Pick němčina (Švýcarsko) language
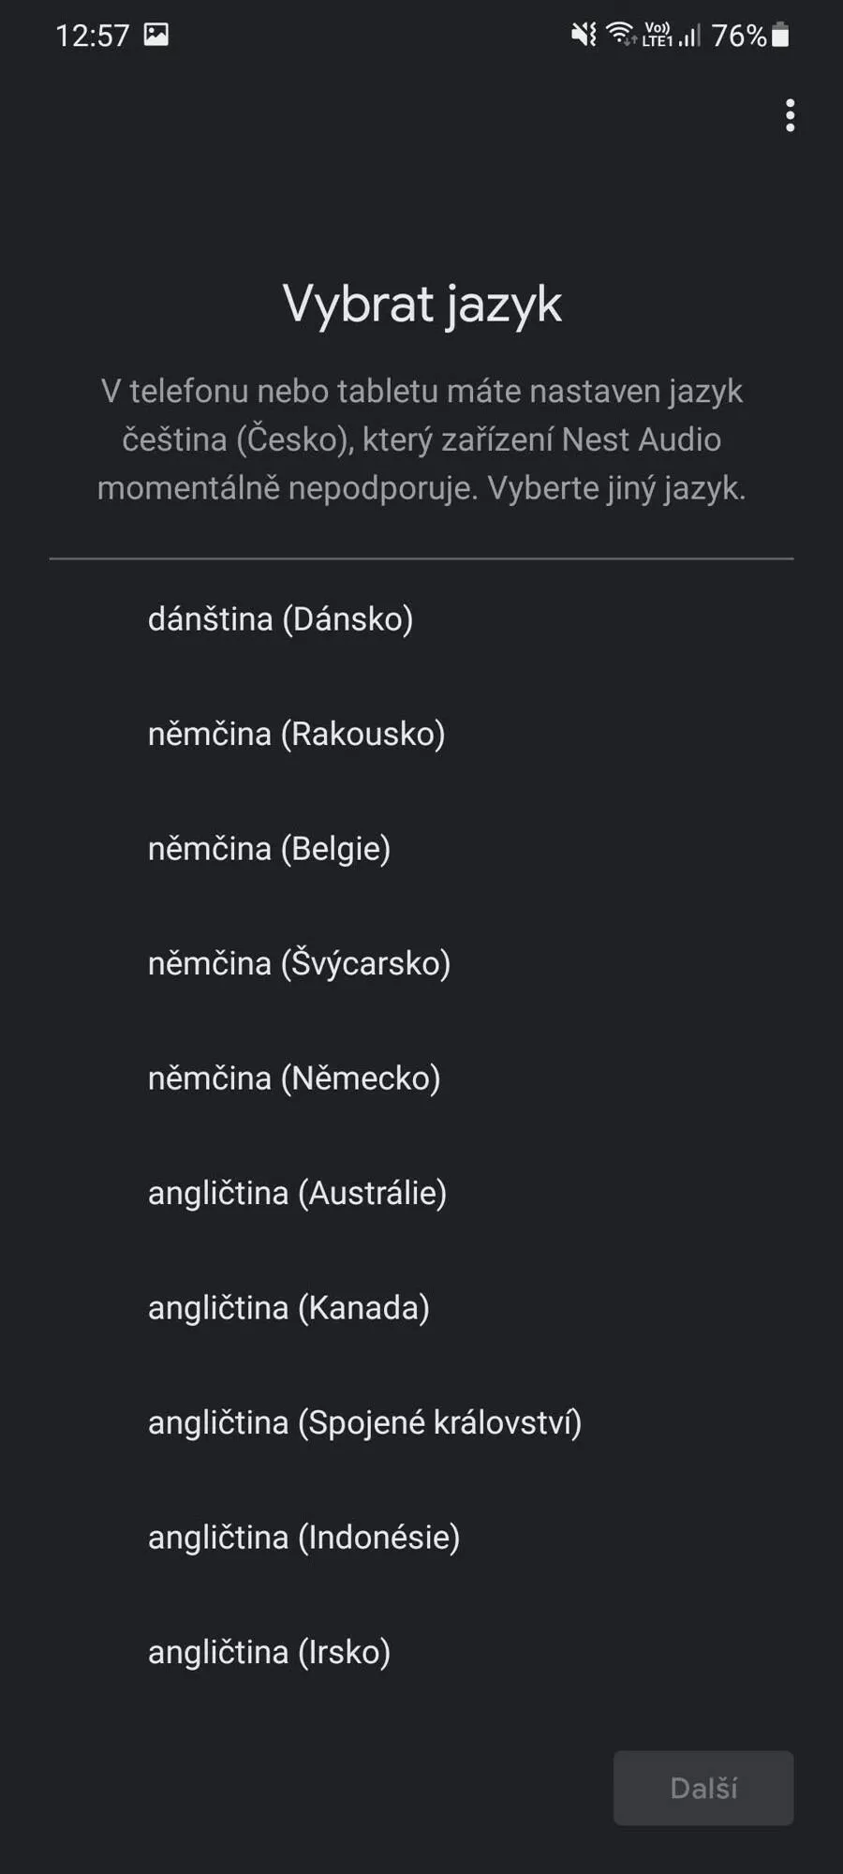 pyautogui.click(x=421, y=963)
